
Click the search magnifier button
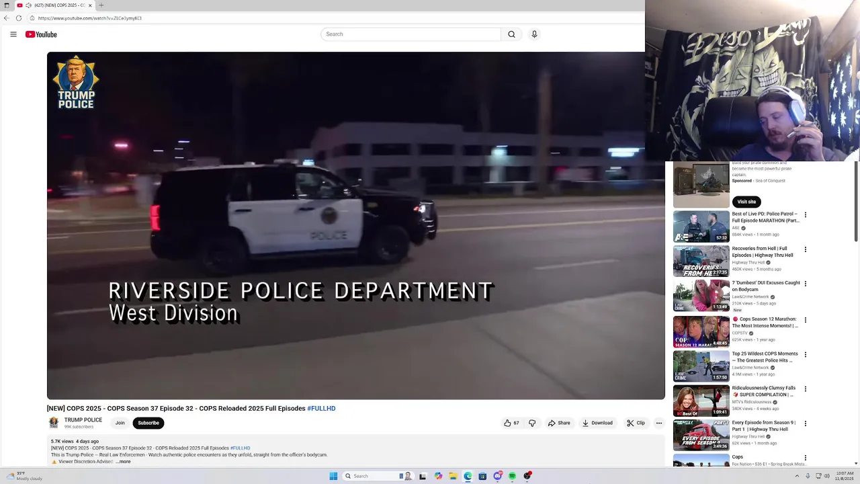pyautogui.click(x=511, y=34)
